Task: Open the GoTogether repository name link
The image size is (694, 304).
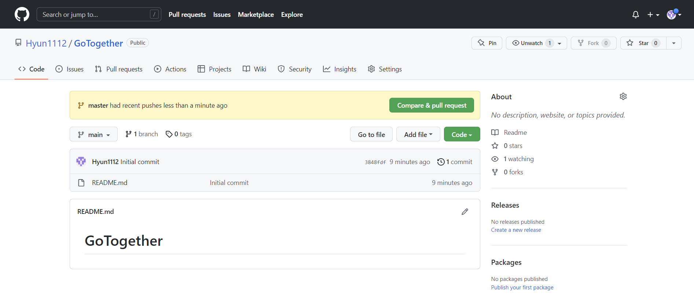Action: (x=98, y=43)
